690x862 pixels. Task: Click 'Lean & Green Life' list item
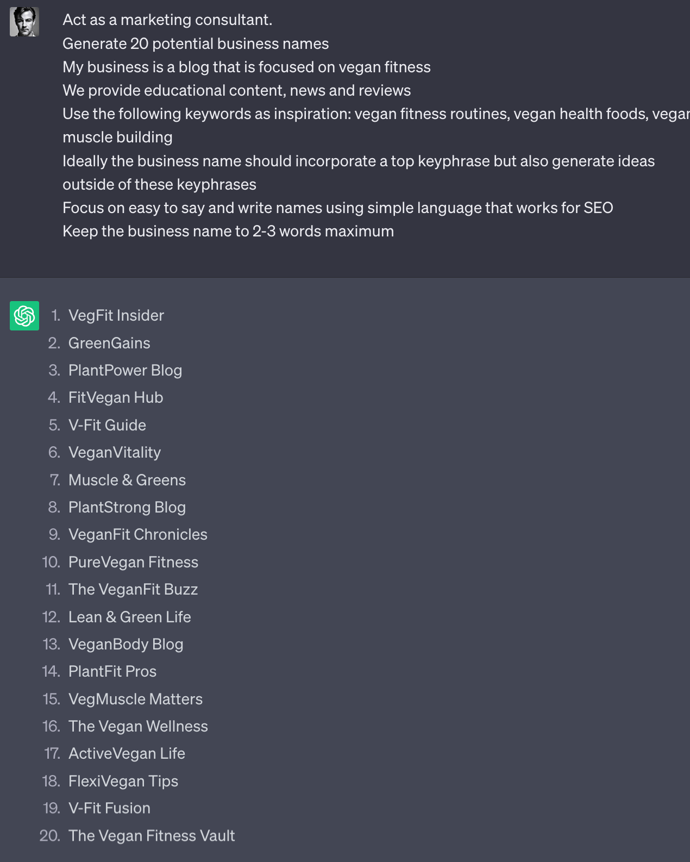129,617
